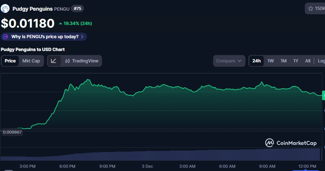Select the Price chart tab

click(10, 61)
